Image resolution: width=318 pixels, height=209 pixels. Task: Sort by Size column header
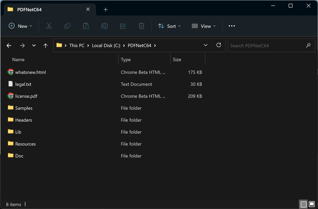[x=177, y=59]
